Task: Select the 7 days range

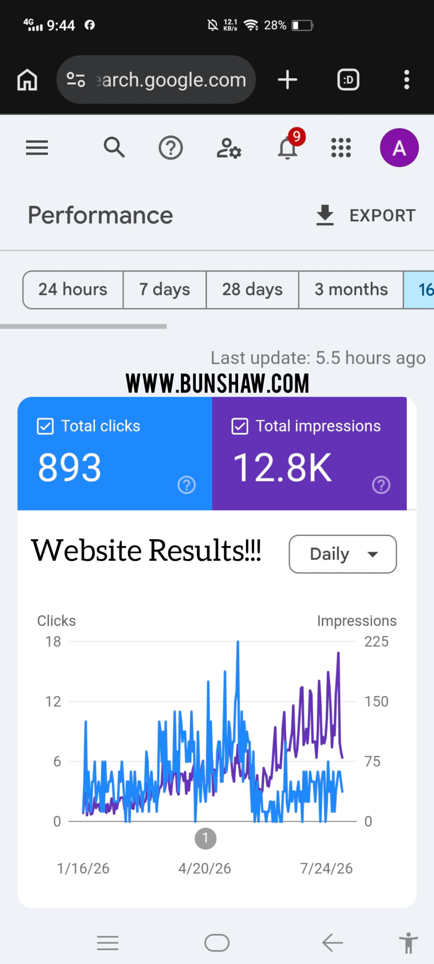Action: point(165,290)
